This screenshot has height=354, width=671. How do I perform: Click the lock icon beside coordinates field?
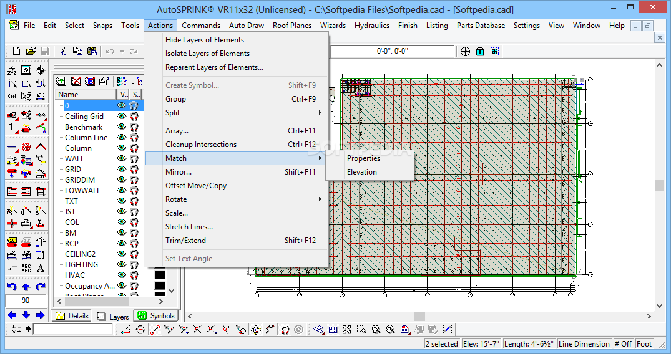click(480, 52)
